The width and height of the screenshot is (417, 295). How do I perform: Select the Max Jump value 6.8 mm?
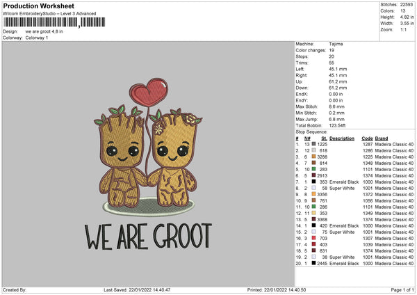pos(336,119)
